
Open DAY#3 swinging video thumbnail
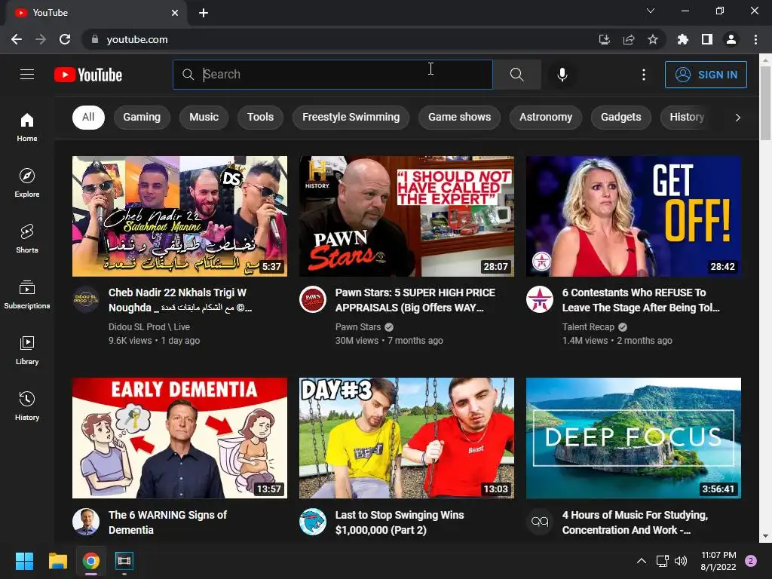tap(406, 438)
